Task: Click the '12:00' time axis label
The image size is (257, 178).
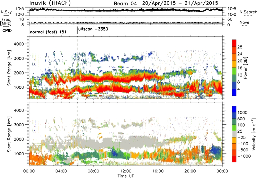Action: 126,171
